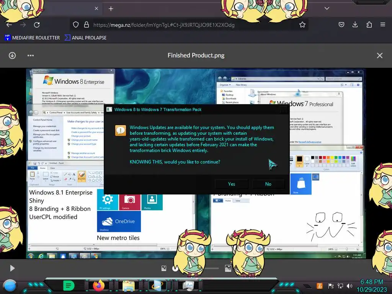Open the network tray icon
The height and width of the screenshot is (294, 392).
click(340, 286)
